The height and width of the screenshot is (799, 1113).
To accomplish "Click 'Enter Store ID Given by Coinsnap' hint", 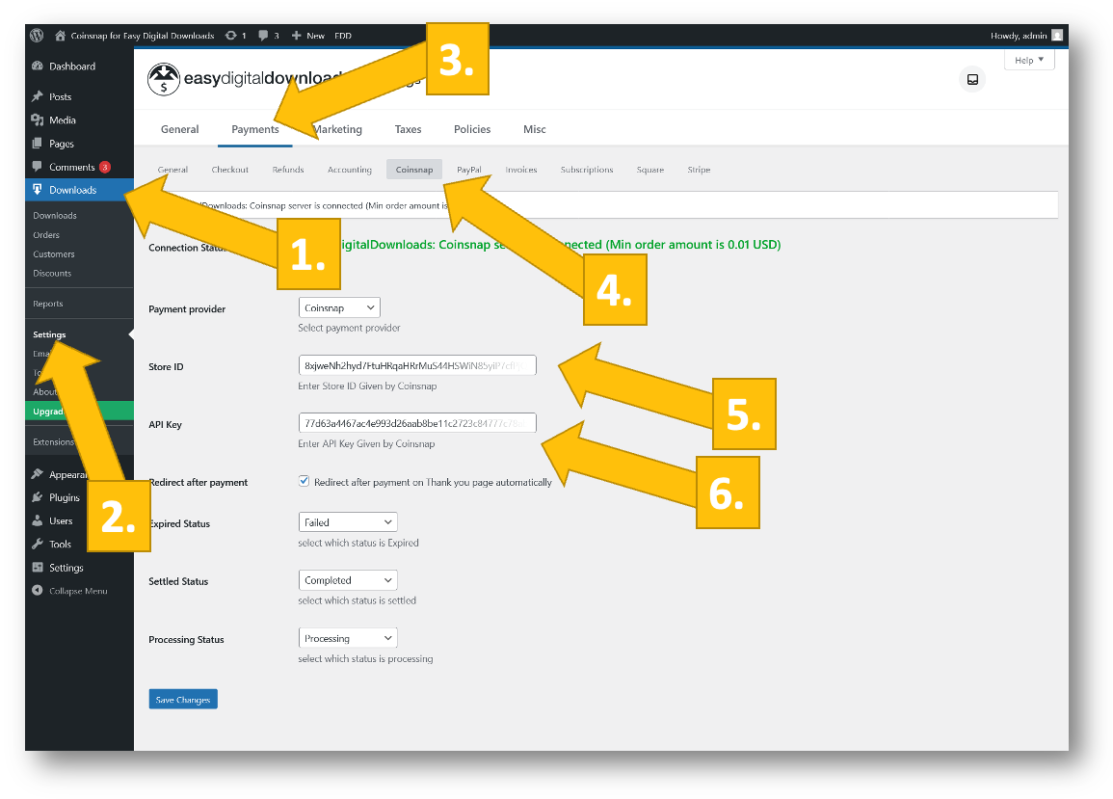I will (x=368, y=386).
